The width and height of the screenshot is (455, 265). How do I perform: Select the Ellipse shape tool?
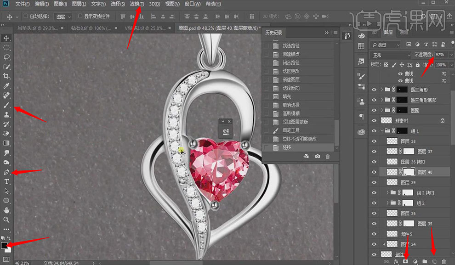pyautogui.click(x=6, y=201)
